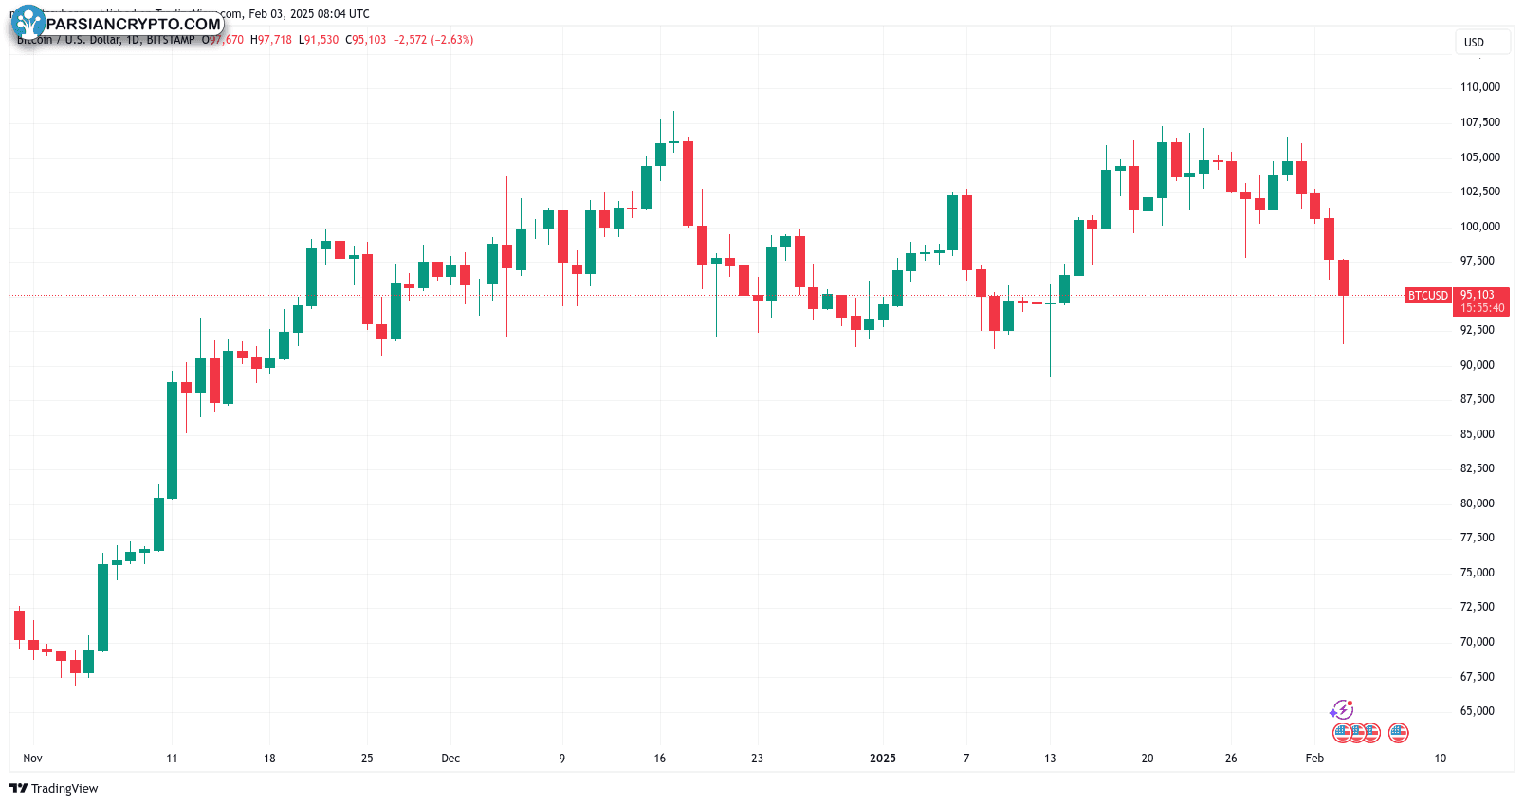Click the open value O97,670 in header
The height and width of the screenshot is (805, 1524).
[223, 40]
